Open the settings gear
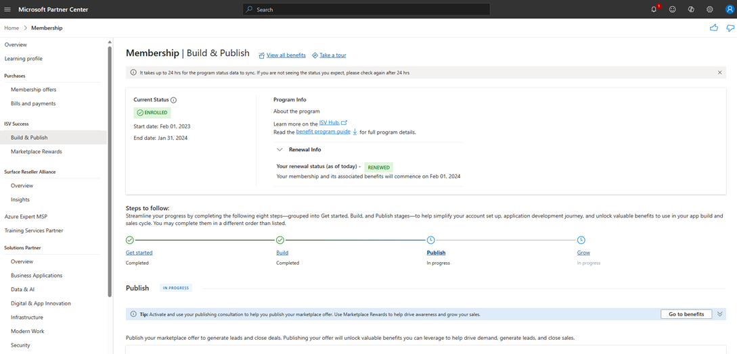737x354 pixels. [710, 9]
